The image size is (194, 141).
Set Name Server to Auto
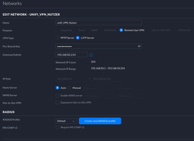(57, 88)
